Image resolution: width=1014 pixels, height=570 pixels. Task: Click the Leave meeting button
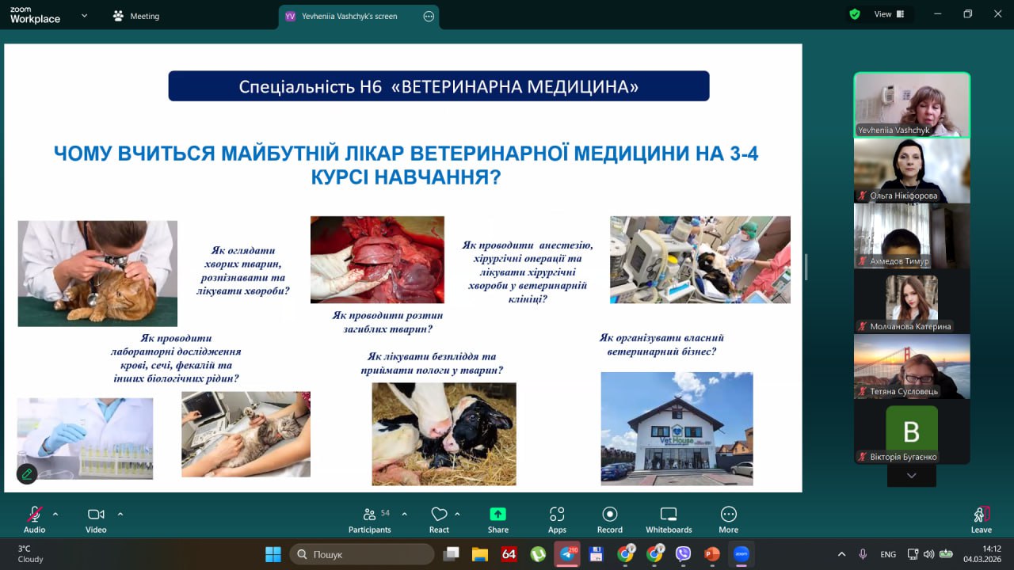coord(981,519)
